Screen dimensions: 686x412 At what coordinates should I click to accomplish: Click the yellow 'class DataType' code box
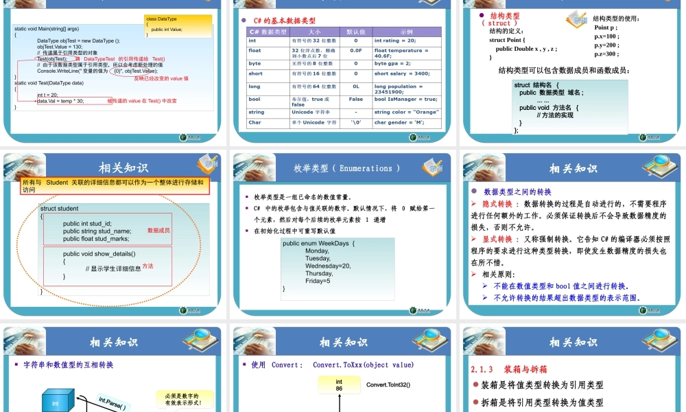(x=178, y=26)
